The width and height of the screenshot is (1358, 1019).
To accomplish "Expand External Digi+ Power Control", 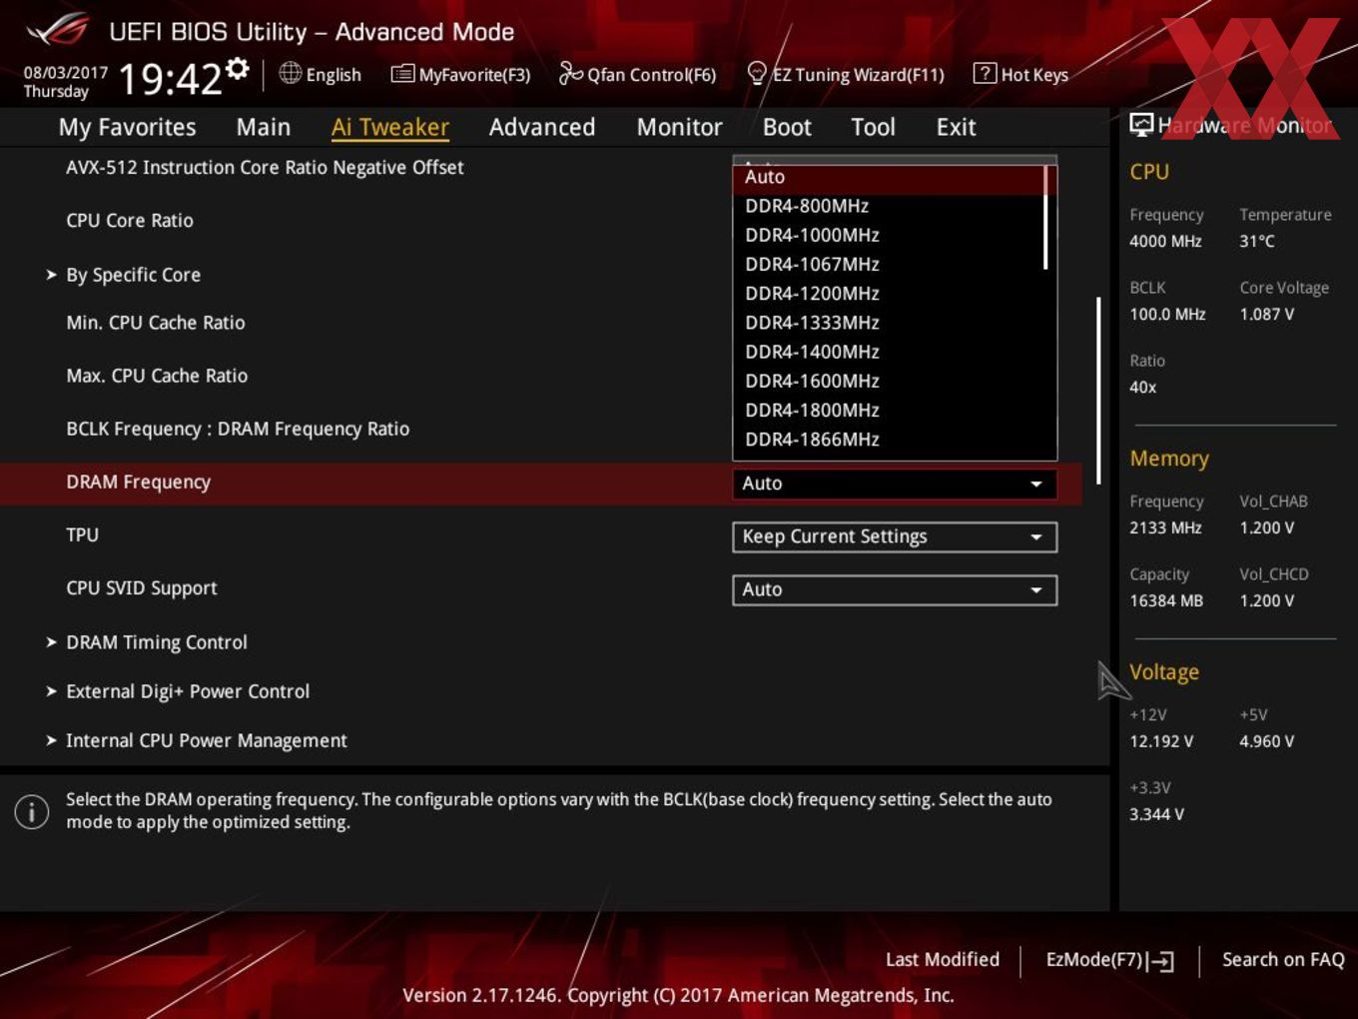I will [188, 691].
